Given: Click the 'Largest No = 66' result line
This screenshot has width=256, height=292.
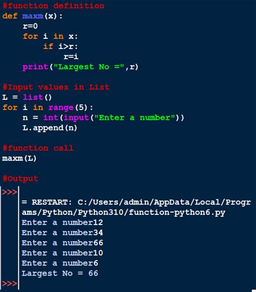Looking at the screenshot, I should [60, 273].
